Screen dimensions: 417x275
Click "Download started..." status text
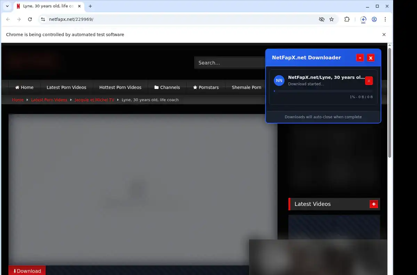click(x=306, y=84)
